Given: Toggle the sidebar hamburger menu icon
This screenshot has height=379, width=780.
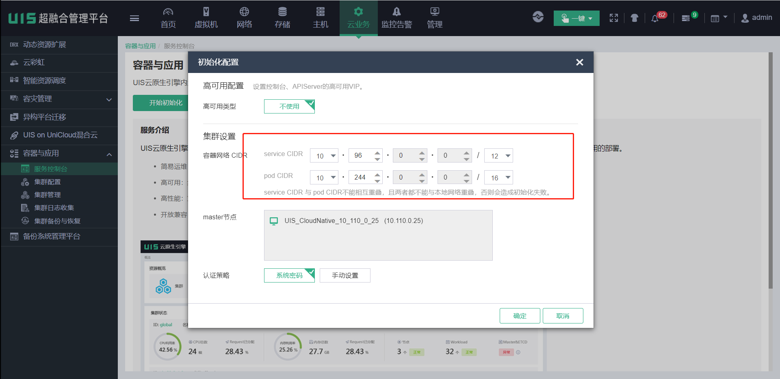Looking at the screenshot, I should point(134,18).
